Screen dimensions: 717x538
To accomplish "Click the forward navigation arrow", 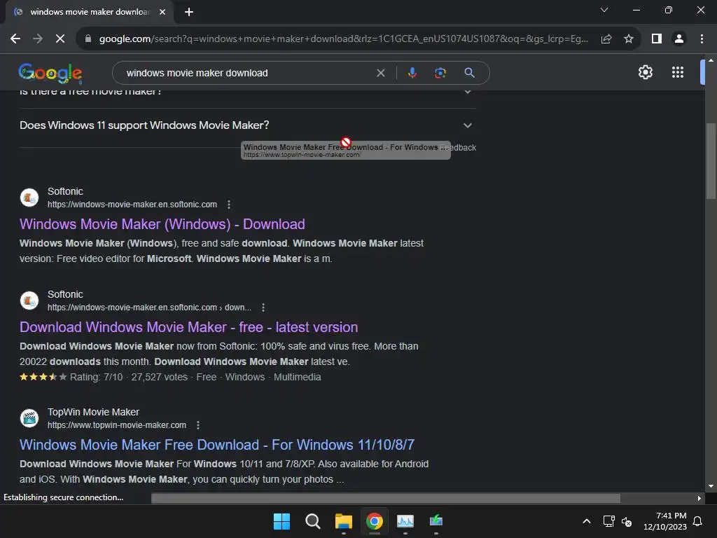I will click(x=38, y=39).
